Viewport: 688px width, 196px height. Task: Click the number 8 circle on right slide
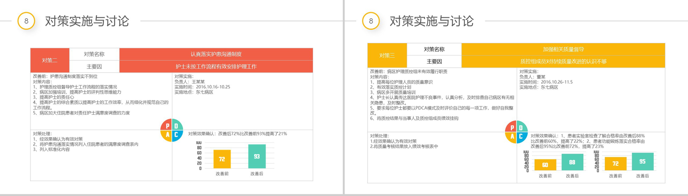tap(371, 21)
